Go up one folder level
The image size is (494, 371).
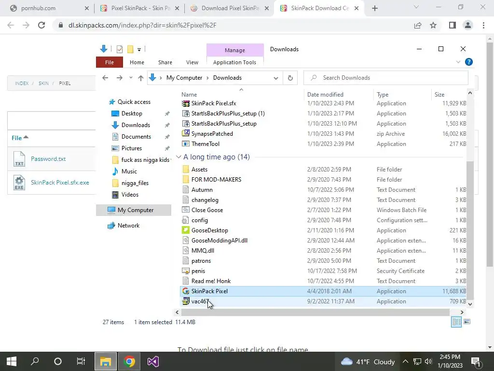[x=140, y=78]
